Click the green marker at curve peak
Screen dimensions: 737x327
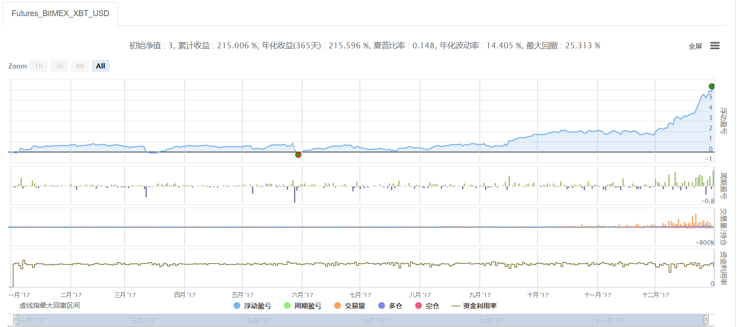(711, 86)
